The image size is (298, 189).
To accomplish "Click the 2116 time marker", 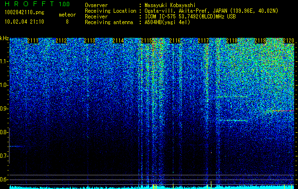I will click(x=175, y=41).
